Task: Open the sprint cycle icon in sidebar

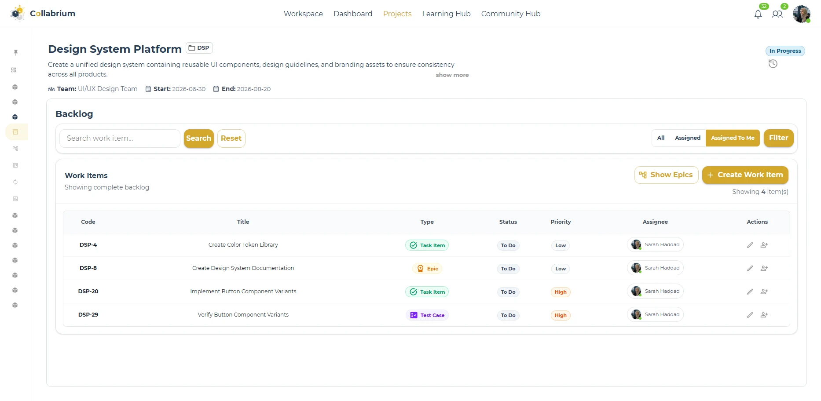Action: 15,182
